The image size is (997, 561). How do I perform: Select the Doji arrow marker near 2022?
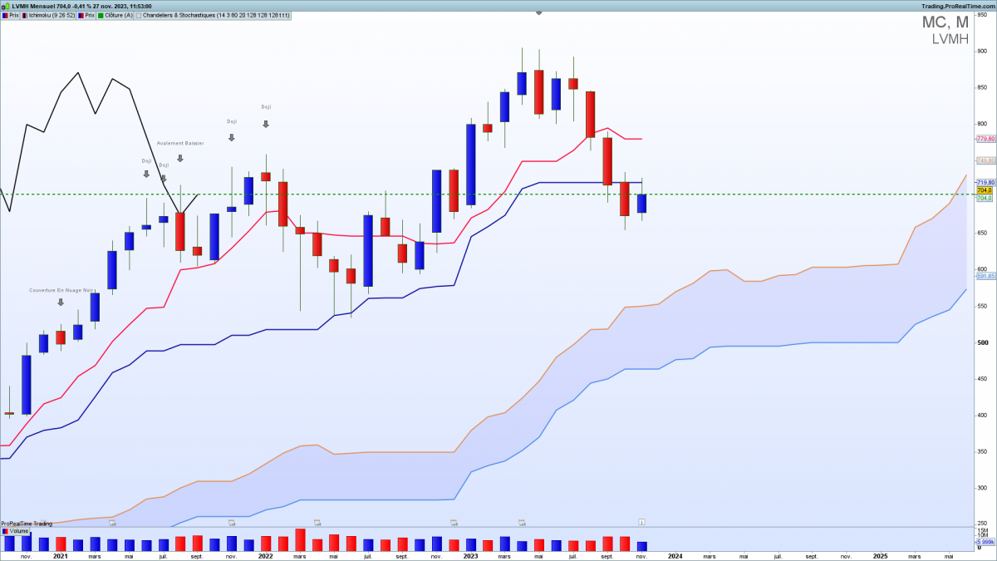coord(266,124)
